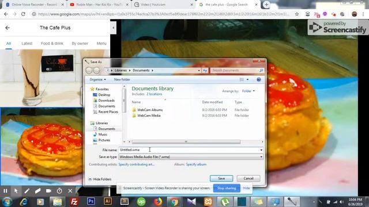Viewport: 369px width, 207px height.
Task: Click the help icon in Save As dialog
Action: coord(259,79)
